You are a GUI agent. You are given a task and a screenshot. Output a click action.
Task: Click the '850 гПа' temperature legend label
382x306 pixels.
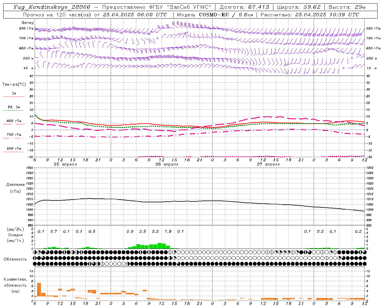14,121
